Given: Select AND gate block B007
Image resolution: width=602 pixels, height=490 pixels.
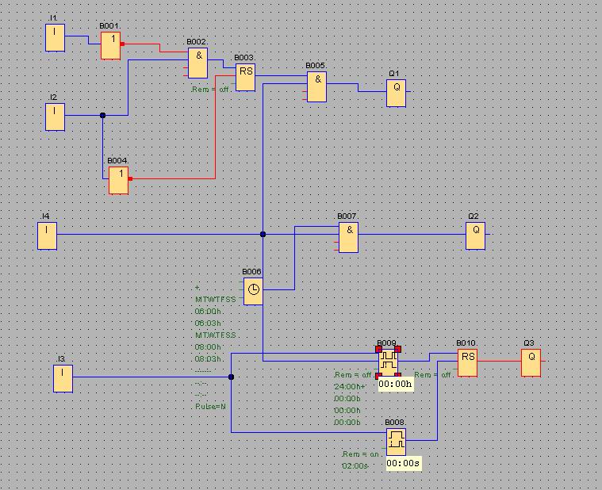Looking at the screenshot, I should [x=349, y=238].
